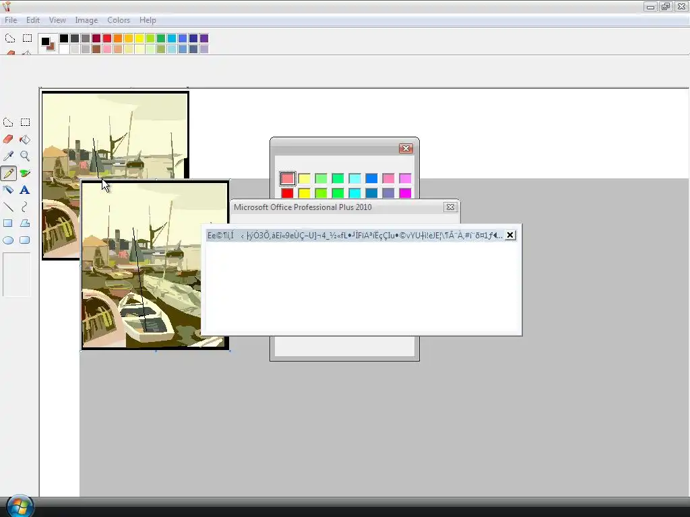
Task: Click the Paint app icon in title bar
Action: [6, 6]
